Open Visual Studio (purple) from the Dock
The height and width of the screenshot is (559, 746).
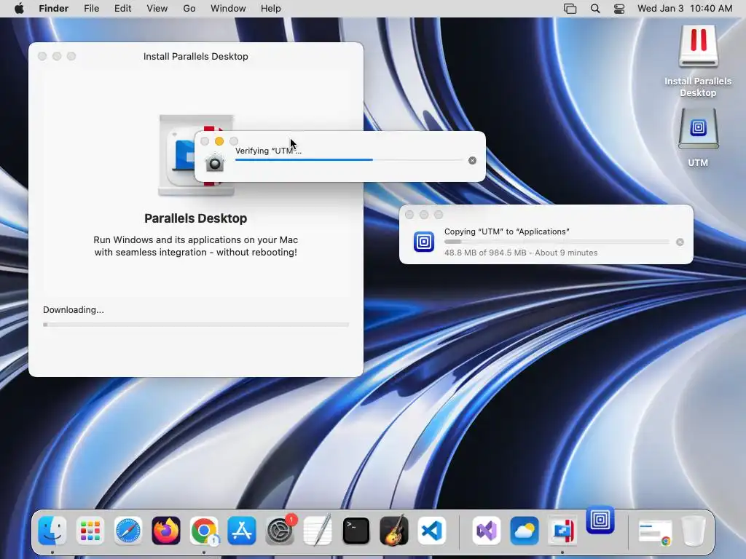(486, 531)
